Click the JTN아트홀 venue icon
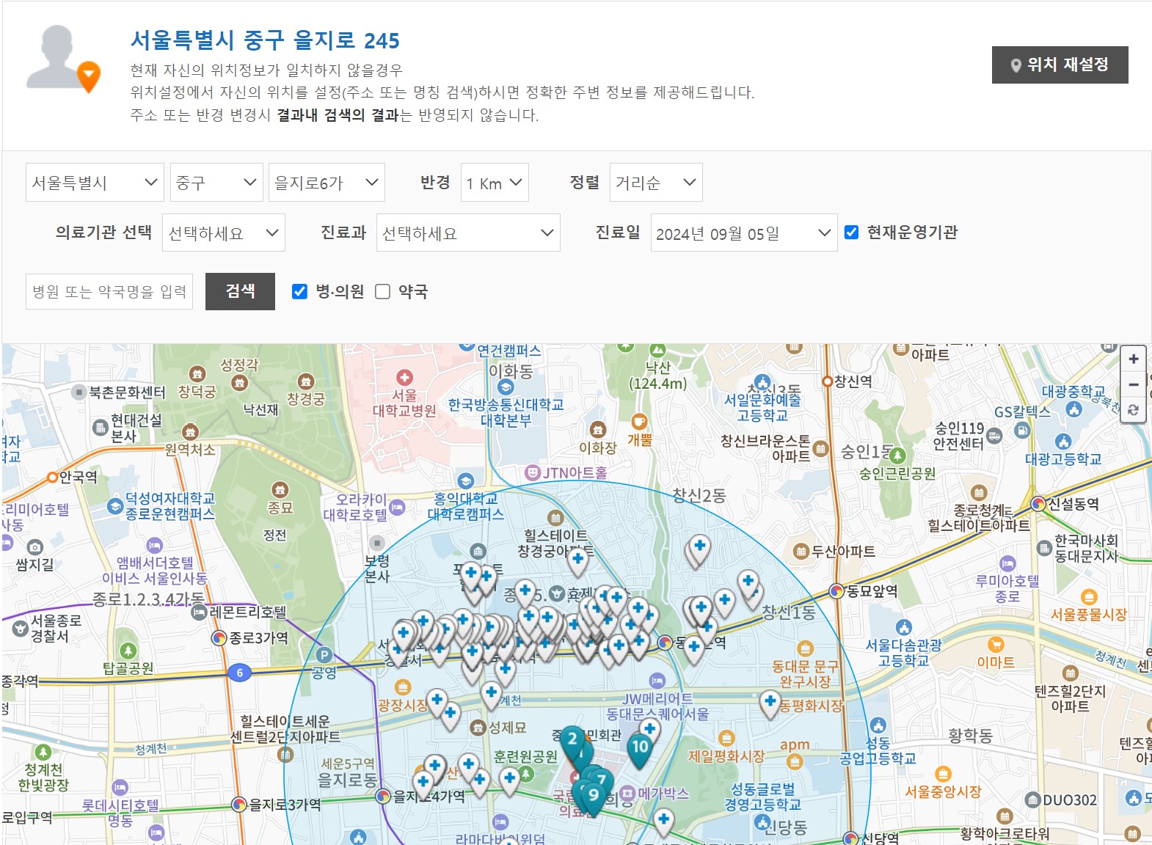This screenshot has height=845, width=1152. coord(533,473)
